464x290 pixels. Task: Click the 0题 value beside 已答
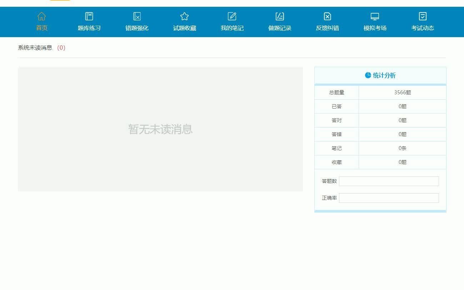403,106
